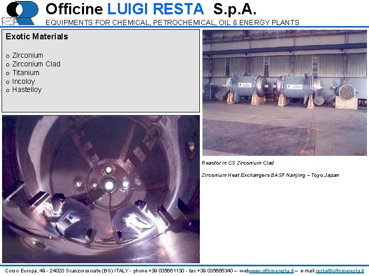Click the Officine Luigi Resta logo
Viewport: 369px width, 276px height.
20,13
